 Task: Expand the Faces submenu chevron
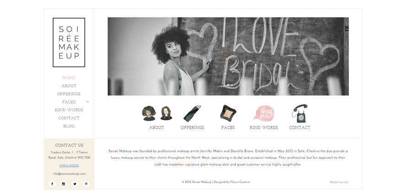(x=87, y=102)
